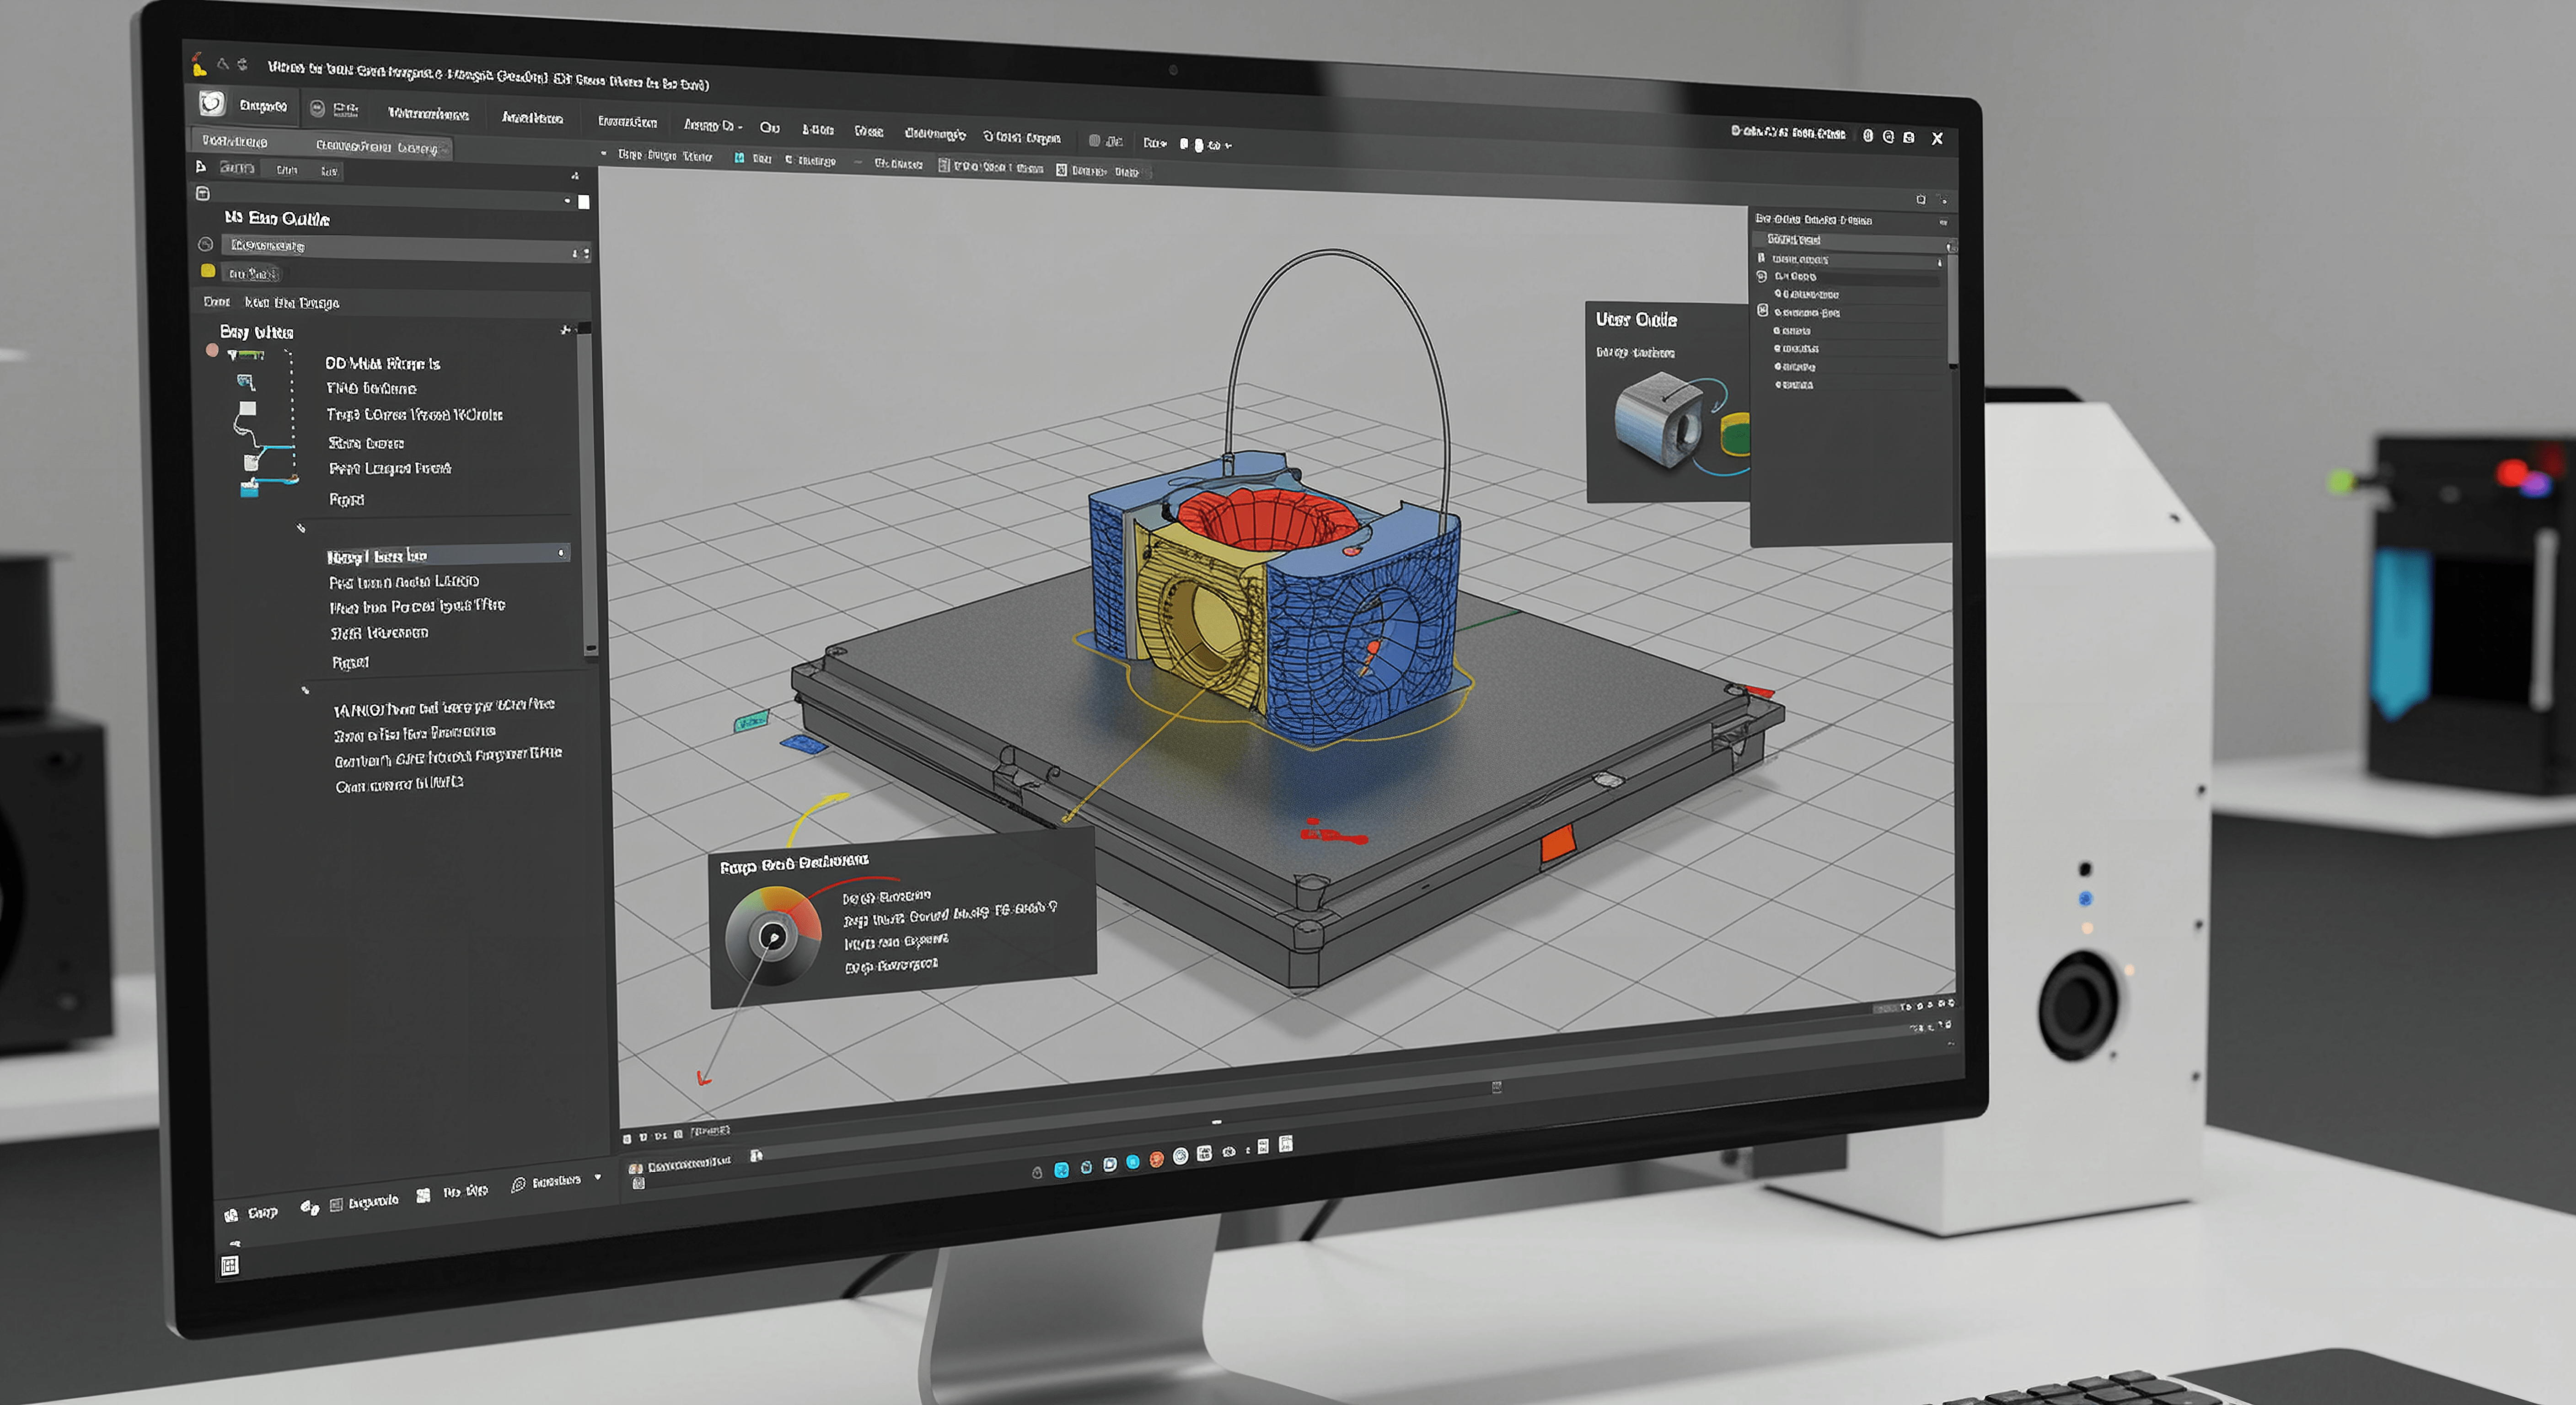
Task: Select the clock-like round icon left of the highlighted field
Action: tap(205, 244)
